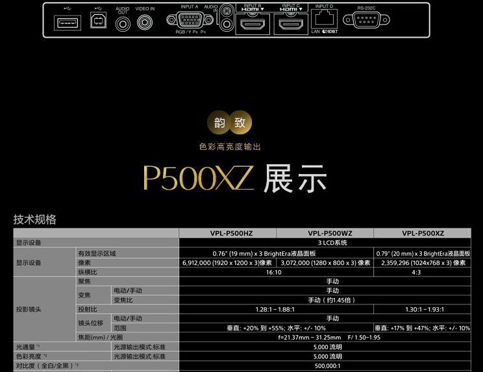The width and height of the screenshot is (483, 372).
Task: Click the INPUT B HDMI port
Action: click(x=252, y=25)
